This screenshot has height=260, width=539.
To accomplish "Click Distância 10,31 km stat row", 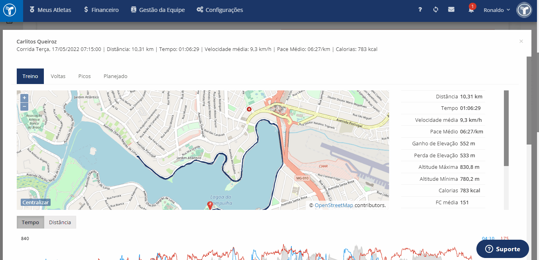I will pyautogui.click(x=443, y=96).
